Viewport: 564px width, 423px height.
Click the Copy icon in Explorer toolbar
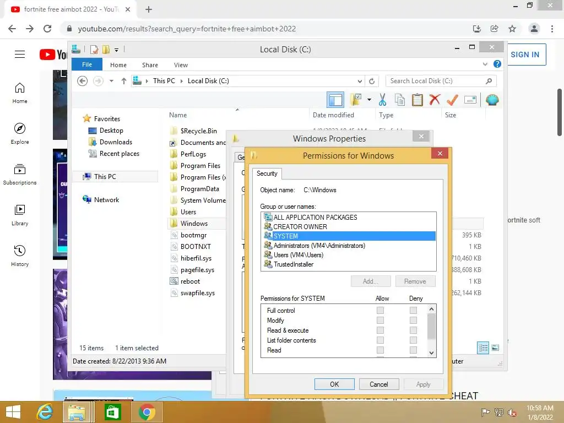click(x=400, y=100)
